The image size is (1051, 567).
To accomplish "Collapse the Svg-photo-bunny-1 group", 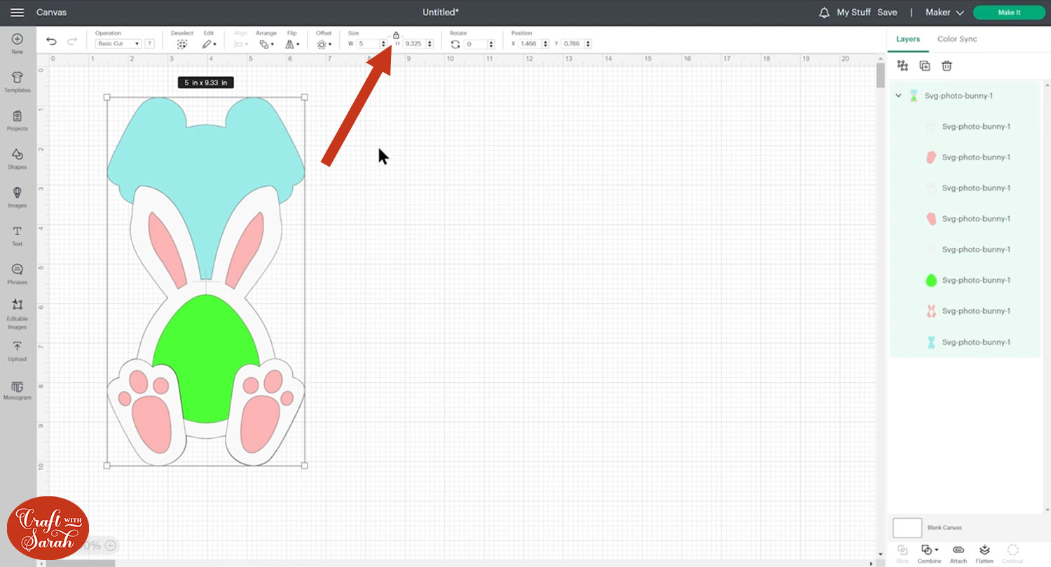I will pos(899,96).
